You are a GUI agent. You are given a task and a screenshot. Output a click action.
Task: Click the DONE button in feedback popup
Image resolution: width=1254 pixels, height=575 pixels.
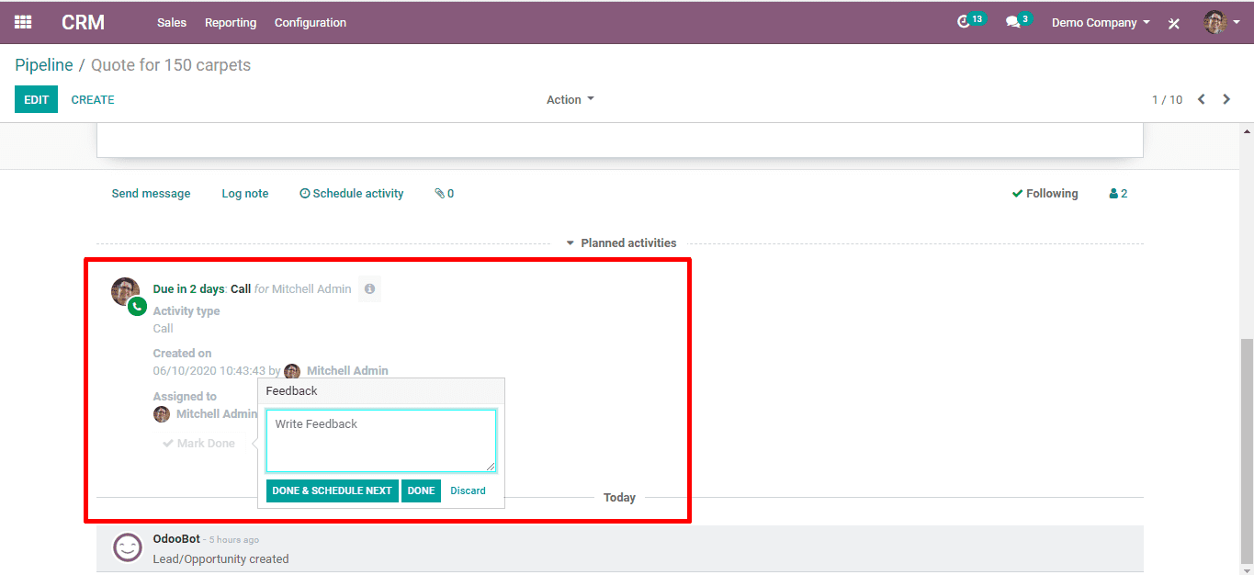click(421, 490)
